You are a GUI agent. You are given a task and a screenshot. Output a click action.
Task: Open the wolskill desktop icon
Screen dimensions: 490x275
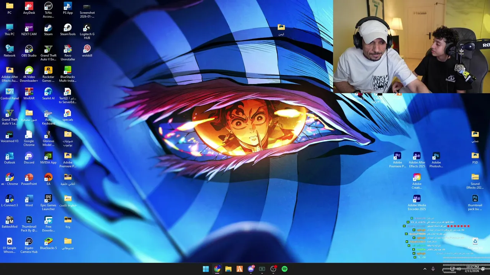tap(87, 51)
